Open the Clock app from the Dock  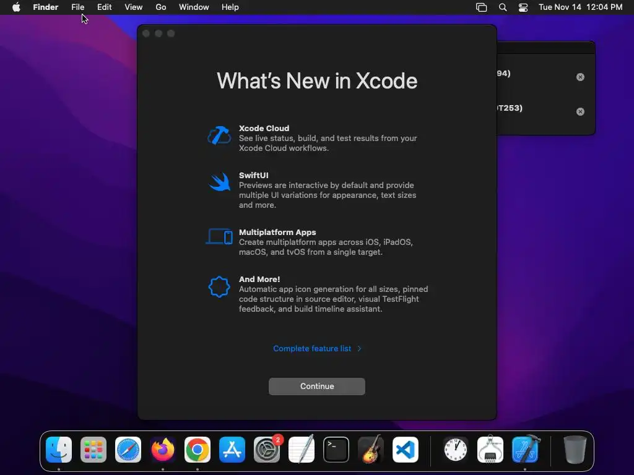[x=456, y=450]
